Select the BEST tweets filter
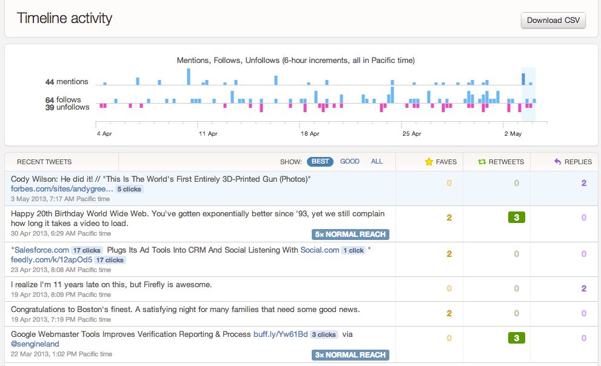Screen dimensions: 601x366 click(x=320, y=162)
